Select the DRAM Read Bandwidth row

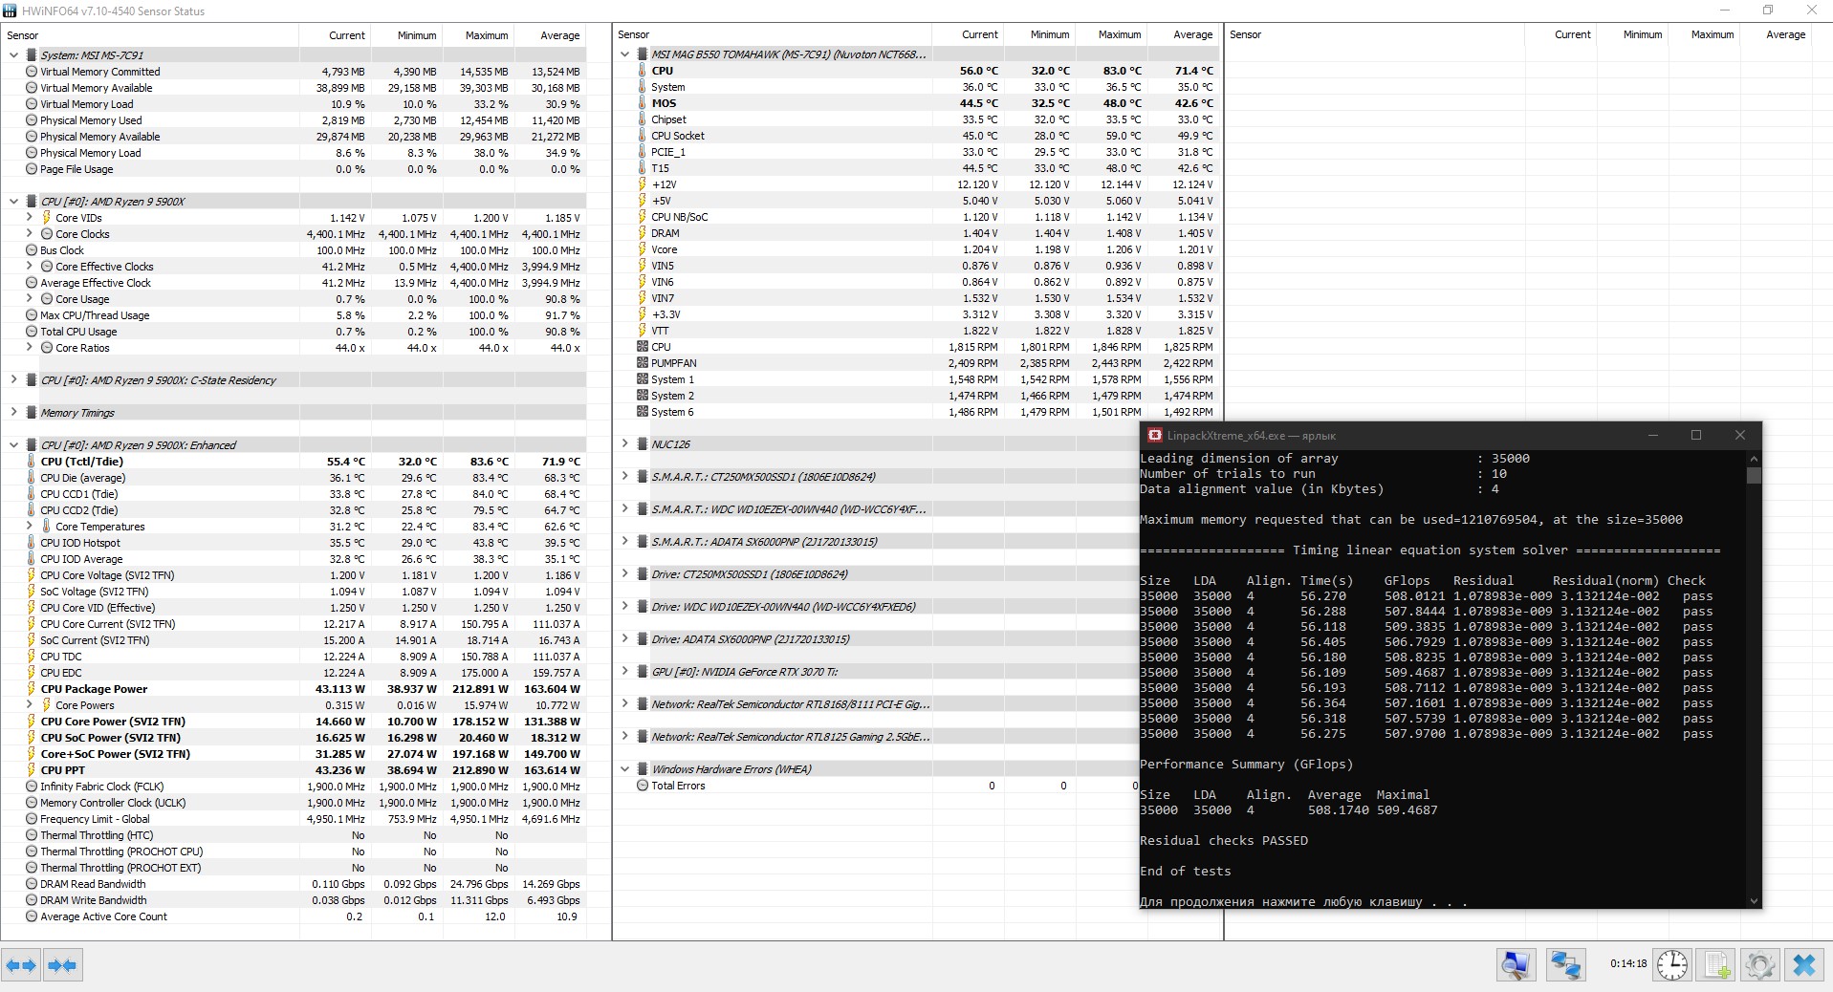[295, 884]
